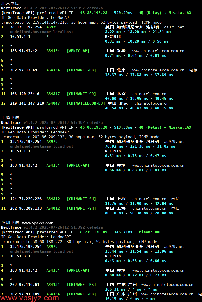Image resolution: width=202 pixels, height=302 pixels.
Task: Select the API IP 8.219.136.89
Action: pos(94,232)
